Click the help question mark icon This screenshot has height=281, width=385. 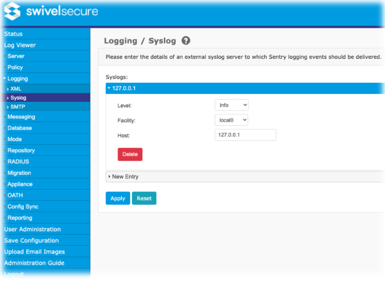coord(186,41)
